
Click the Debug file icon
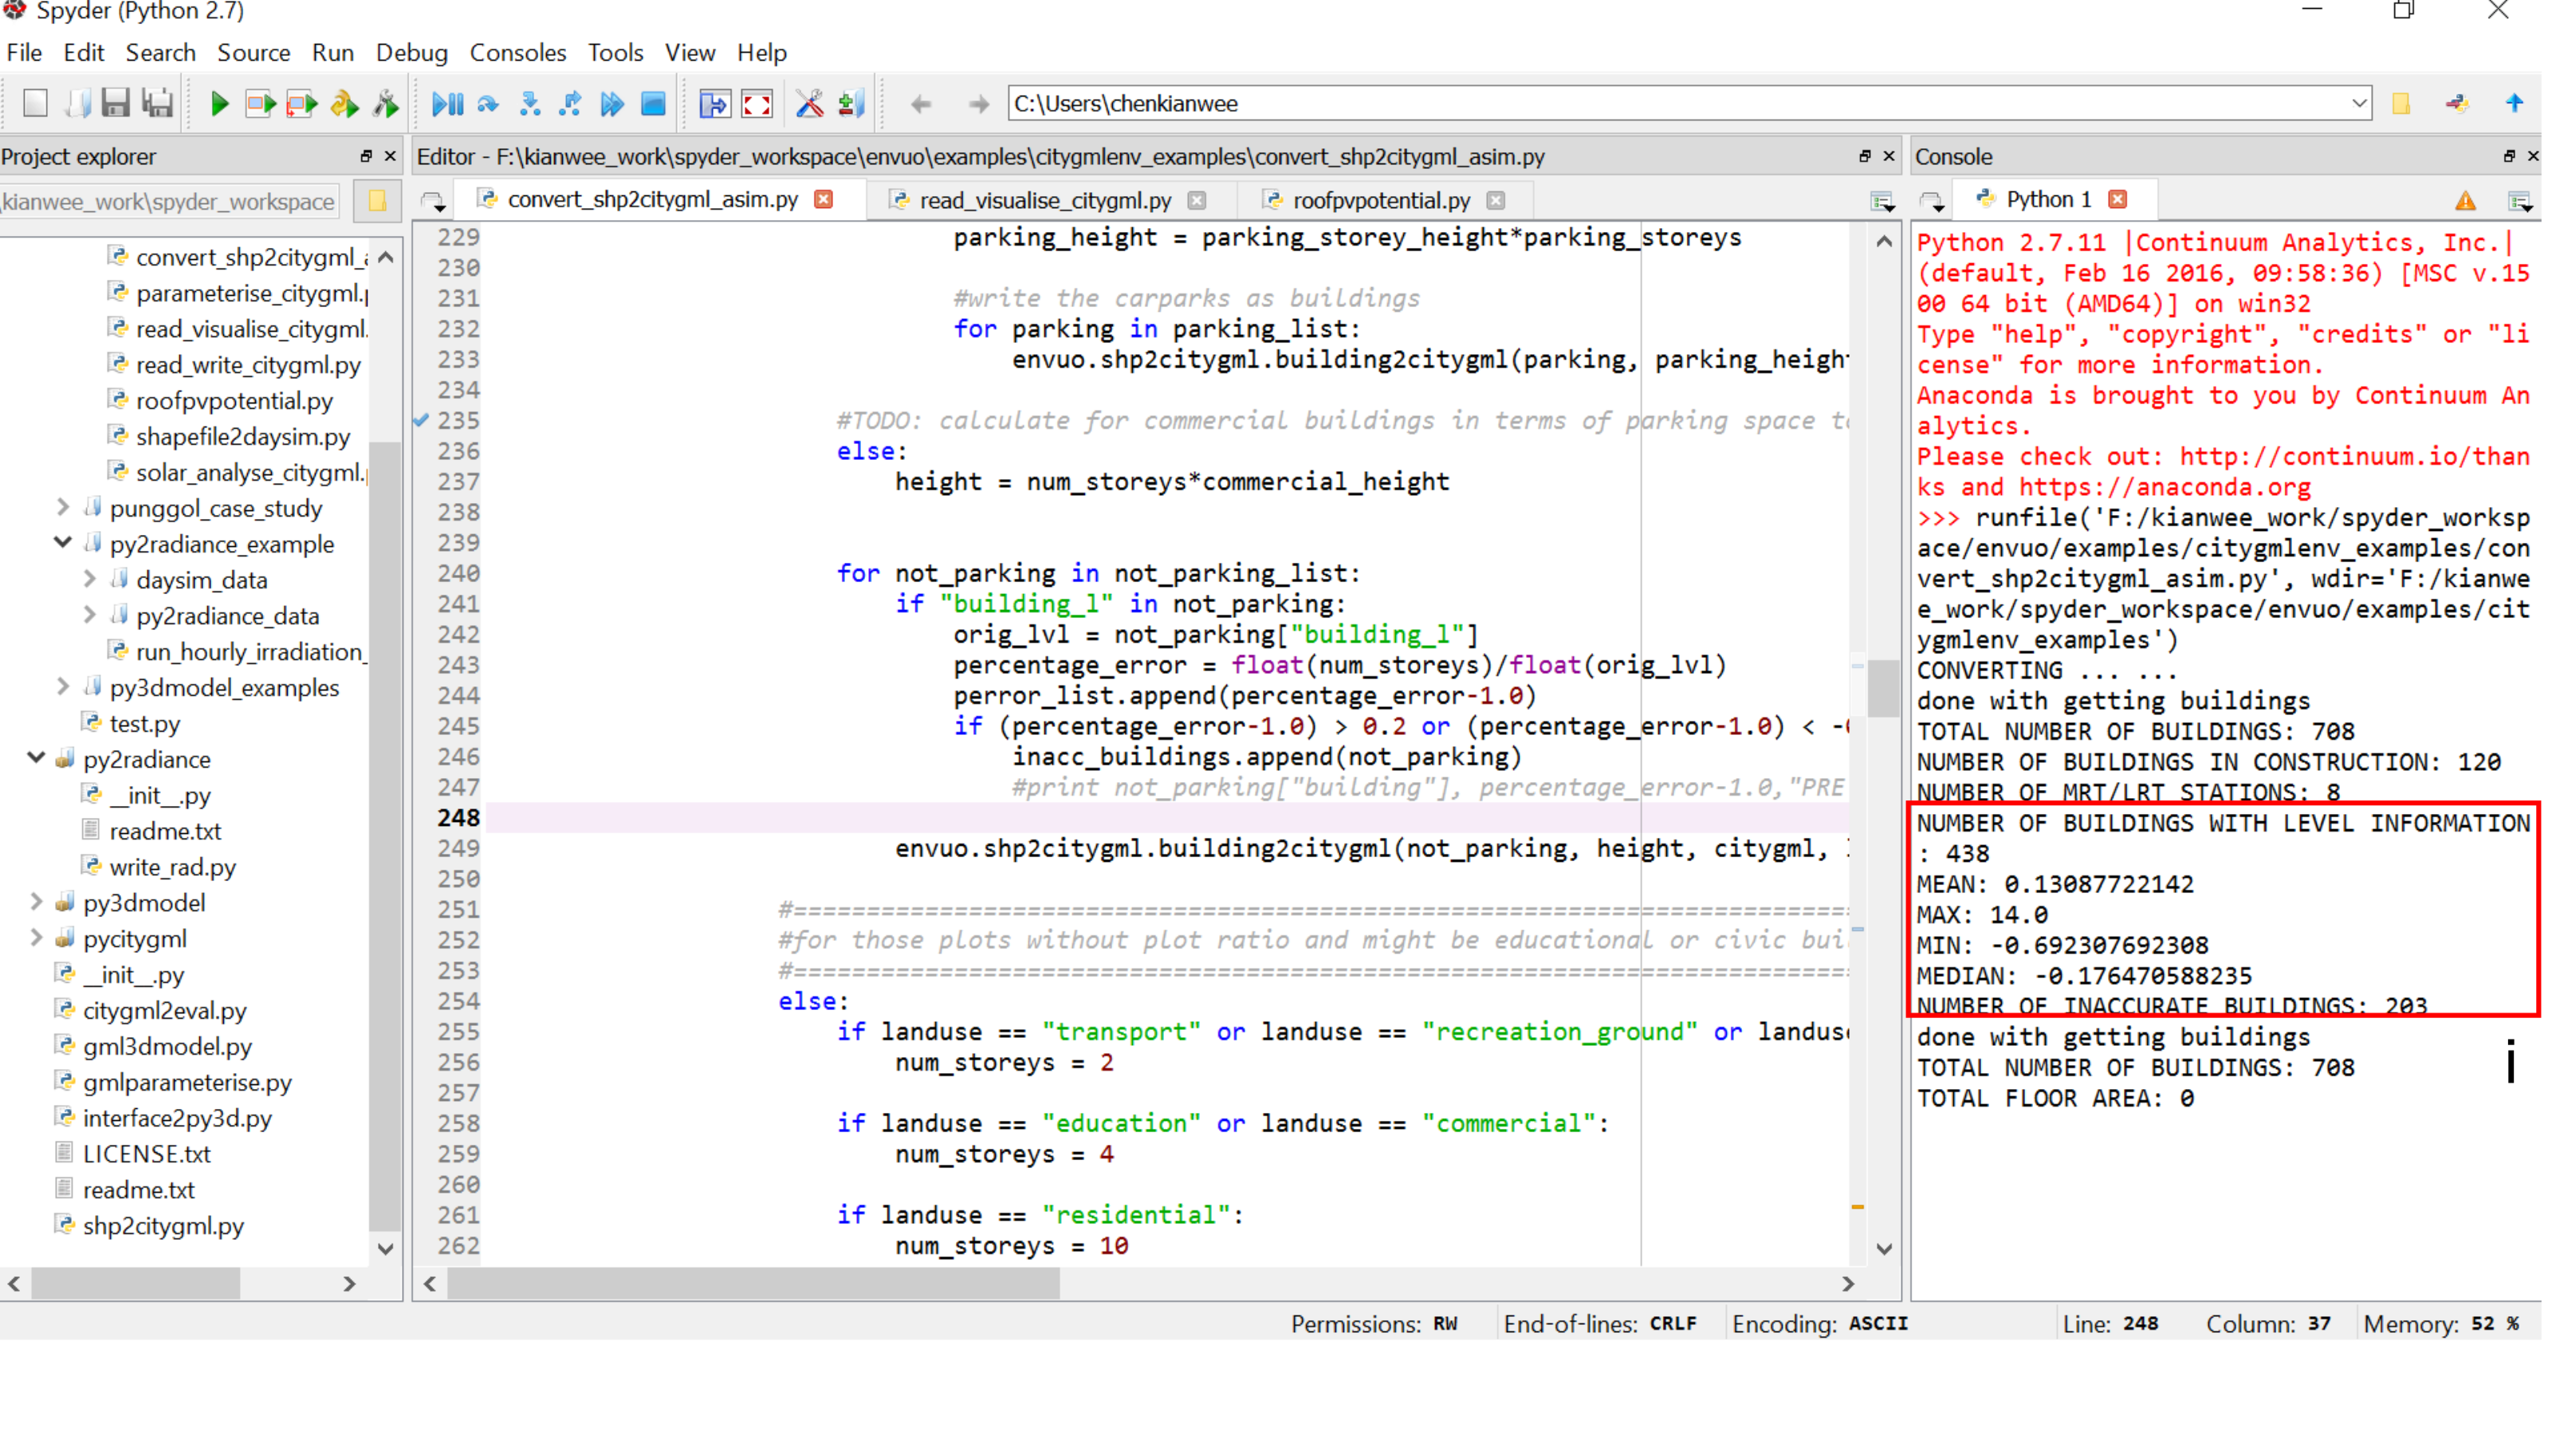(x=446, y=104)
